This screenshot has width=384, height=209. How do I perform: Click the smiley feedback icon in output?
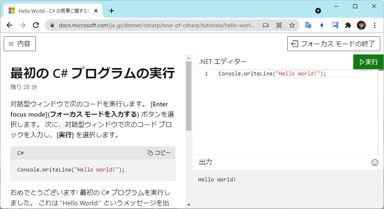tap(375, 162)
